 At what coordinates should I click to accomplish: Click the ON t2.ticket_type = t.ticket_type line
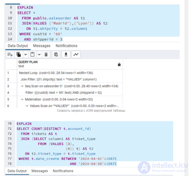pos(60,154)
